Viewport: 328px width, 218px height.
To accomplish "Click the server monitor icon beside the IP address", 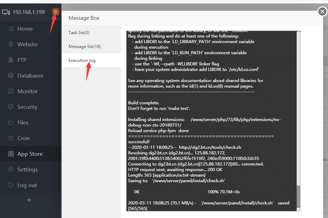I will (6, 12).
